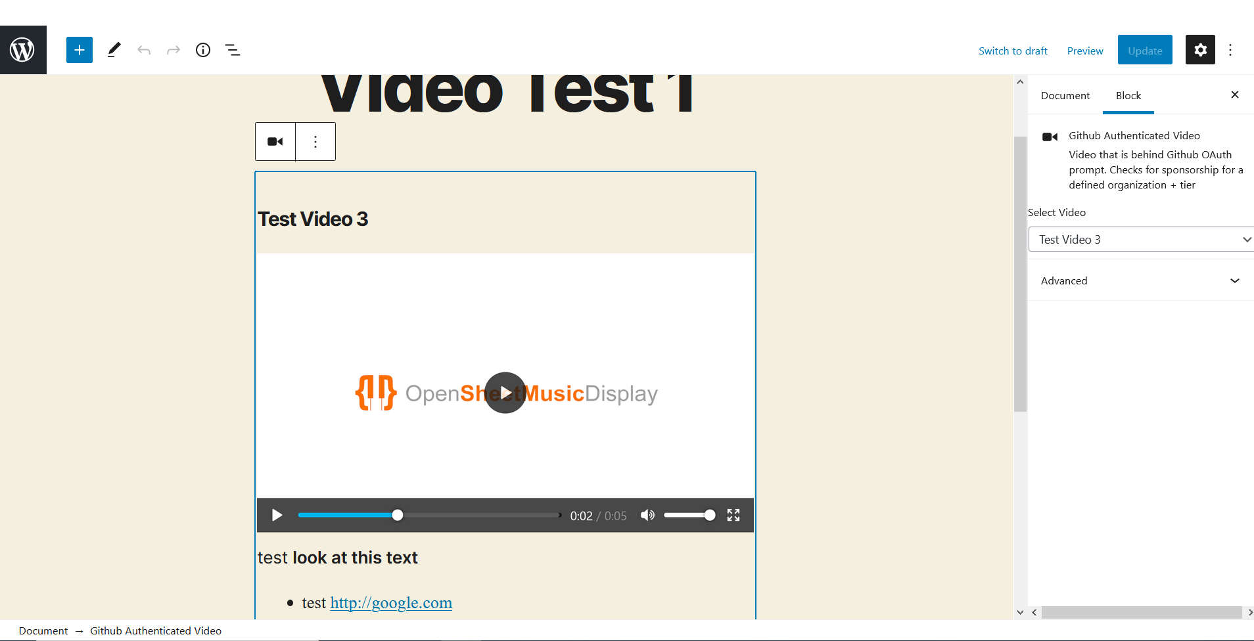
Task: Click the video time display 0:02 / 0:05
Action: point(598,516)
